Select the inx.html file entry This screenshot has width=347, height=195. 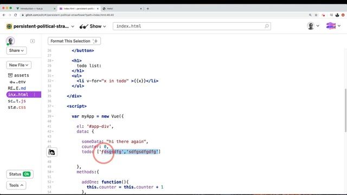pyautogui.click(x=23, y=95)
